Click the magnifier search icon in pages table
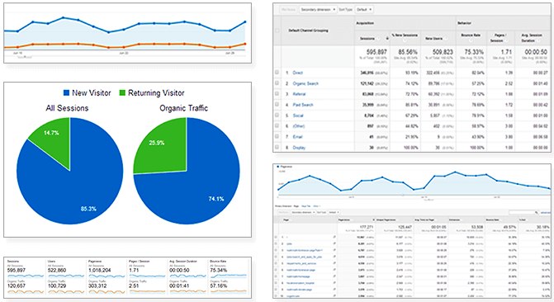The height and width of the screenshot is (302, 554). click(537, 212)
